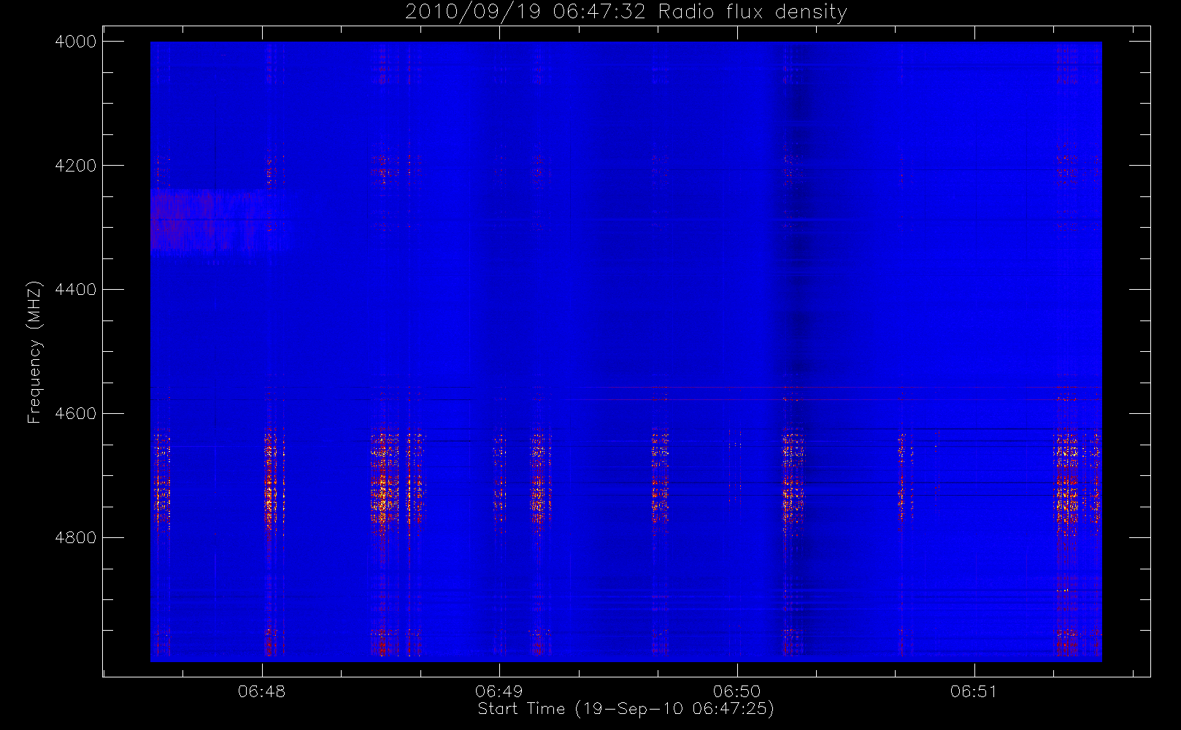Click the 06:50 time tick label
Viewport: 1181px width, 730px height.
[x=737, y=691]
